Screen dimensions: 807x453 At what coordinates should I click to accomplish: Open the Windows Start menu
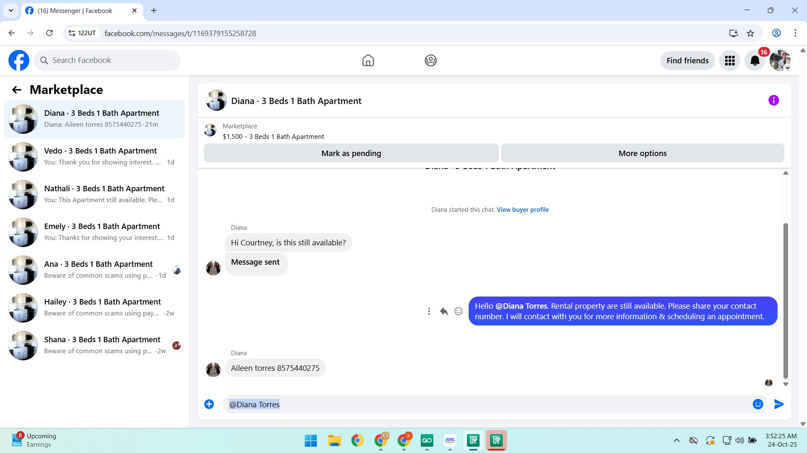click(311, 441)
